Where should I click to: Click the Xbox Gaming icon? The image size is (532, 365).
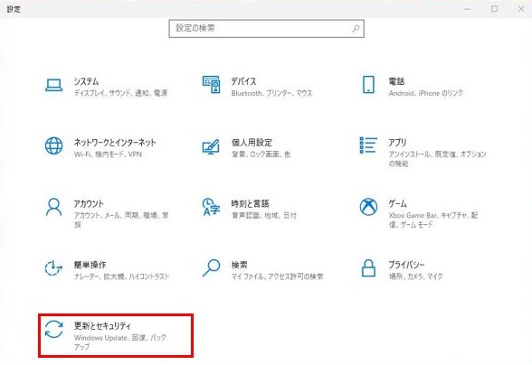tap(368, 207)
